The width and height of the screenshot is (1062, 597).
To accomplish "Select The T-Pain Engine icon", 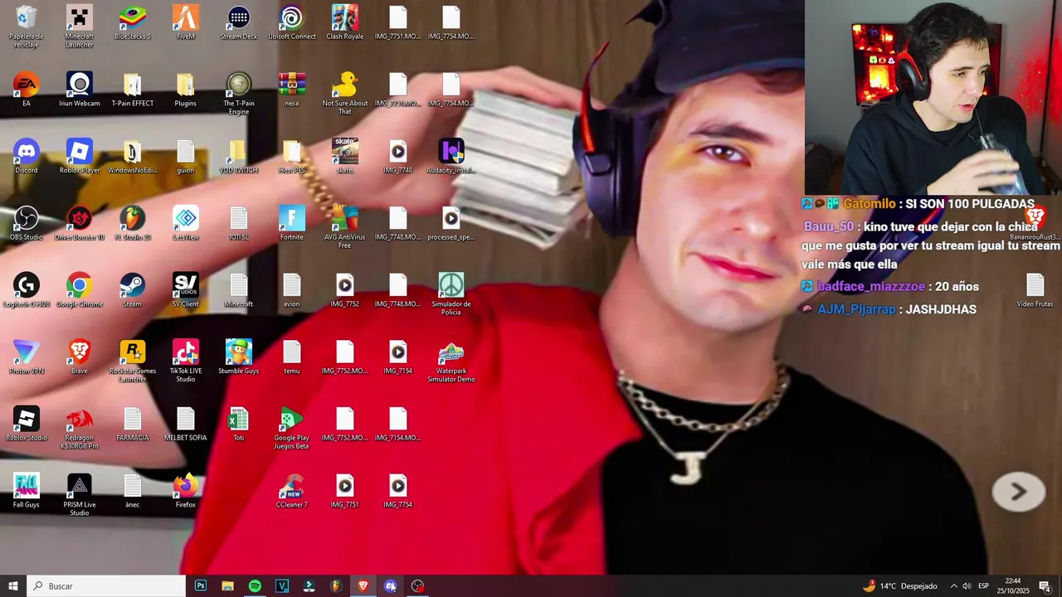I will [239, 94].
